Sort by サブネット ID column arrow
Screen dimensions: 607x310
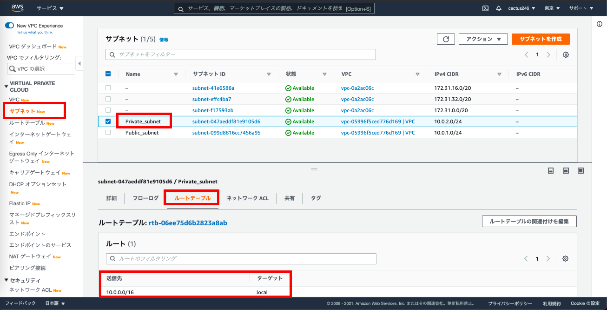pyautogui.click(x=269, y=74)
